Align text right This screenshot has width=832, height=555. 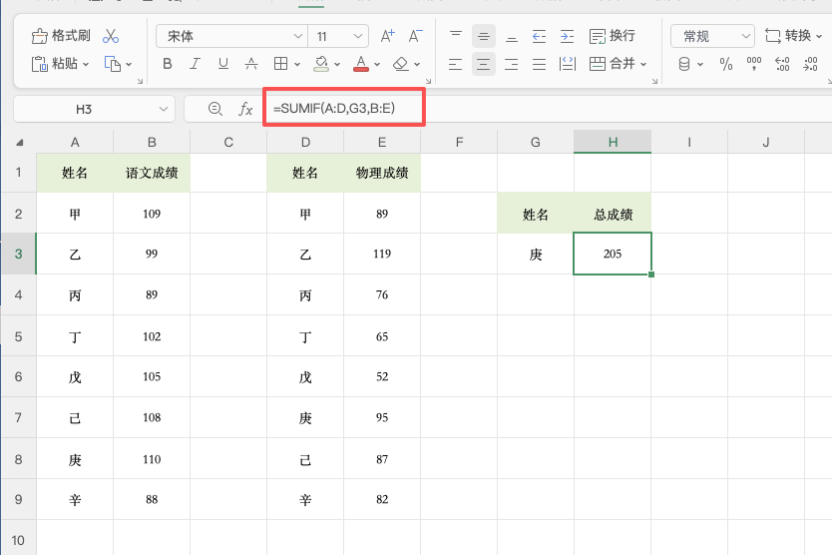tap(512, 64)
